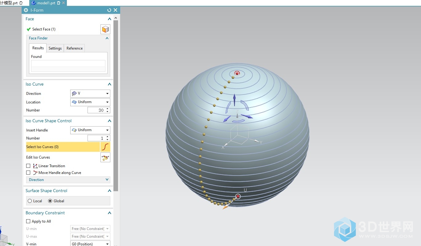
Task: Increase the Iso Curve Number stepper
Action: [x=108, y=109]
